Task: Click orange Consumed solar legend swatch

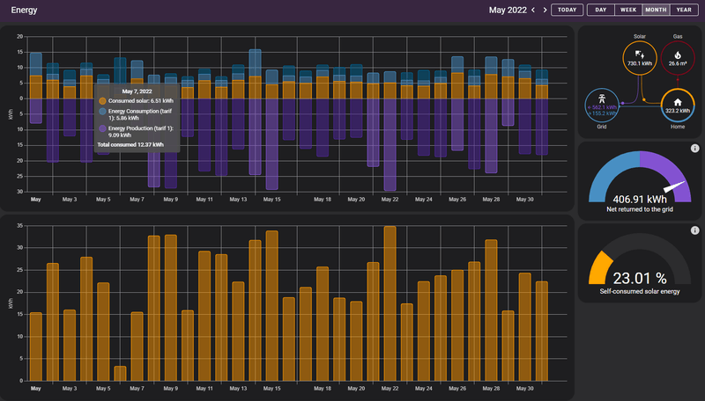Action: 102,102
